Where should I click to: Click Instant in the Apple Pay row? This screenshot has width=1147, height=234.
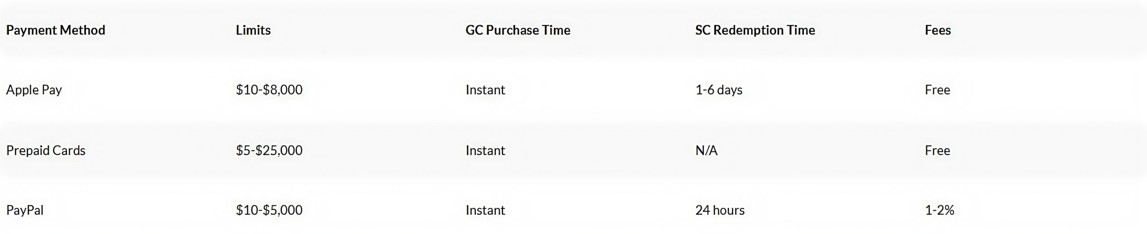(x=485, y=90)
